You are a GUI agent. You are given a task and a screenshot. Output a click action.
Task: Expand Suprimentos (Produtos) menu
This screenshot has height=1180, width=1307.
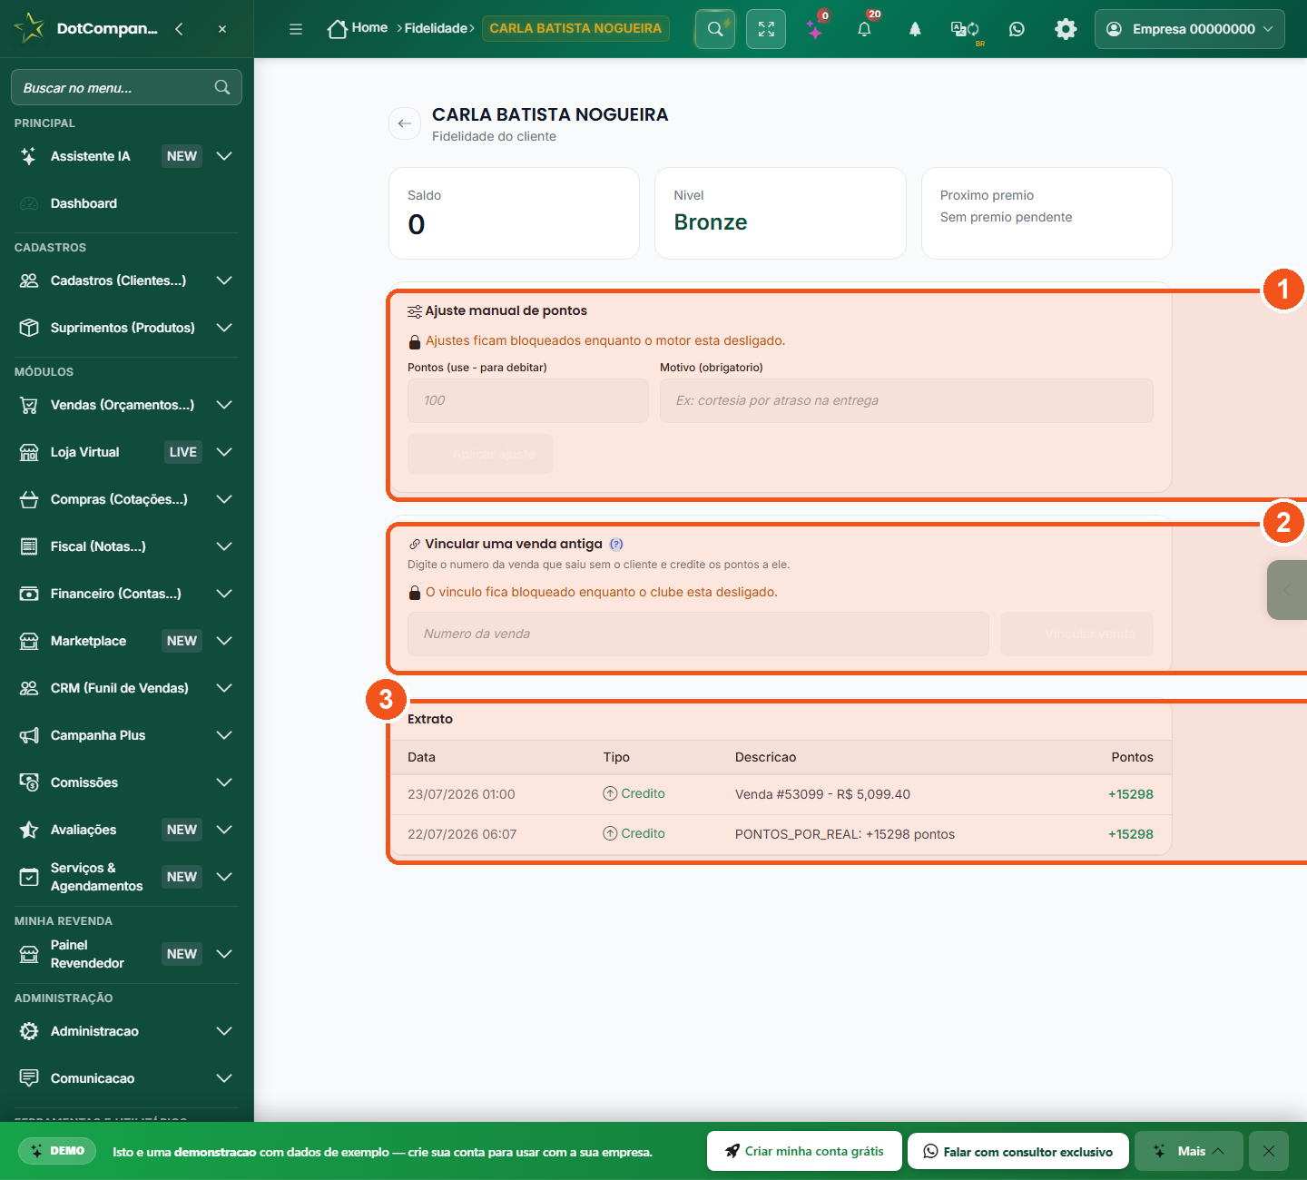tap(126, 328)
